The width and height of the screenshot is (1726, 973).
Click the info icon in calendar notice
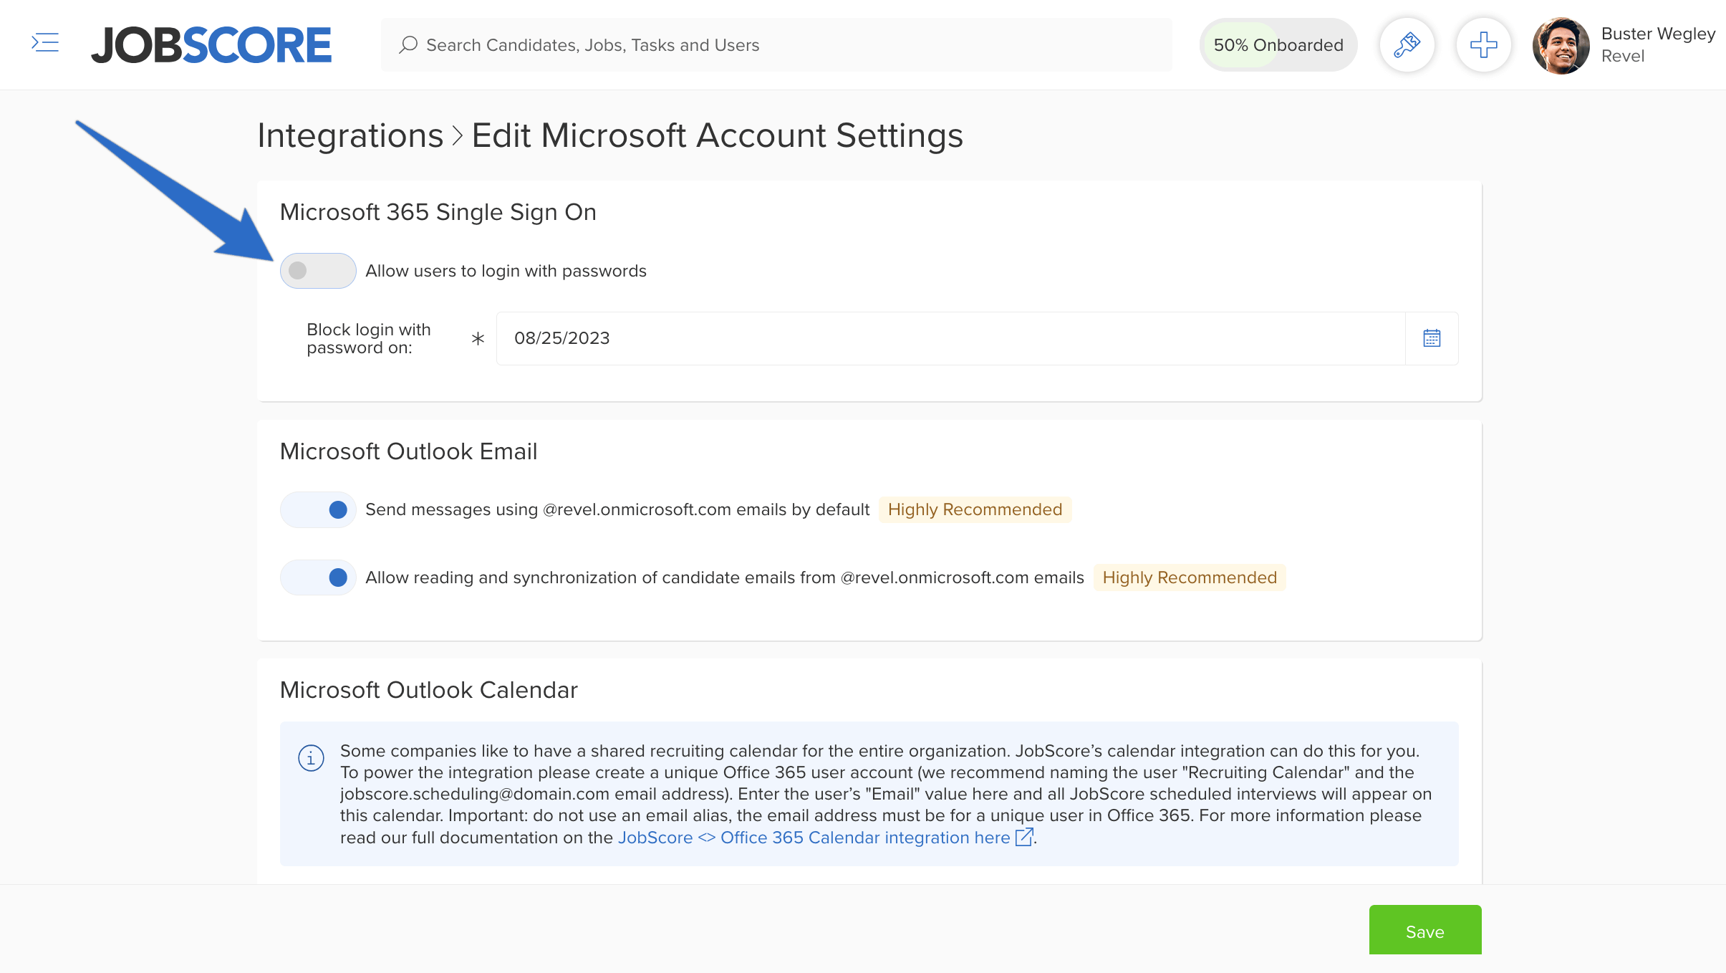click(311, 757)
